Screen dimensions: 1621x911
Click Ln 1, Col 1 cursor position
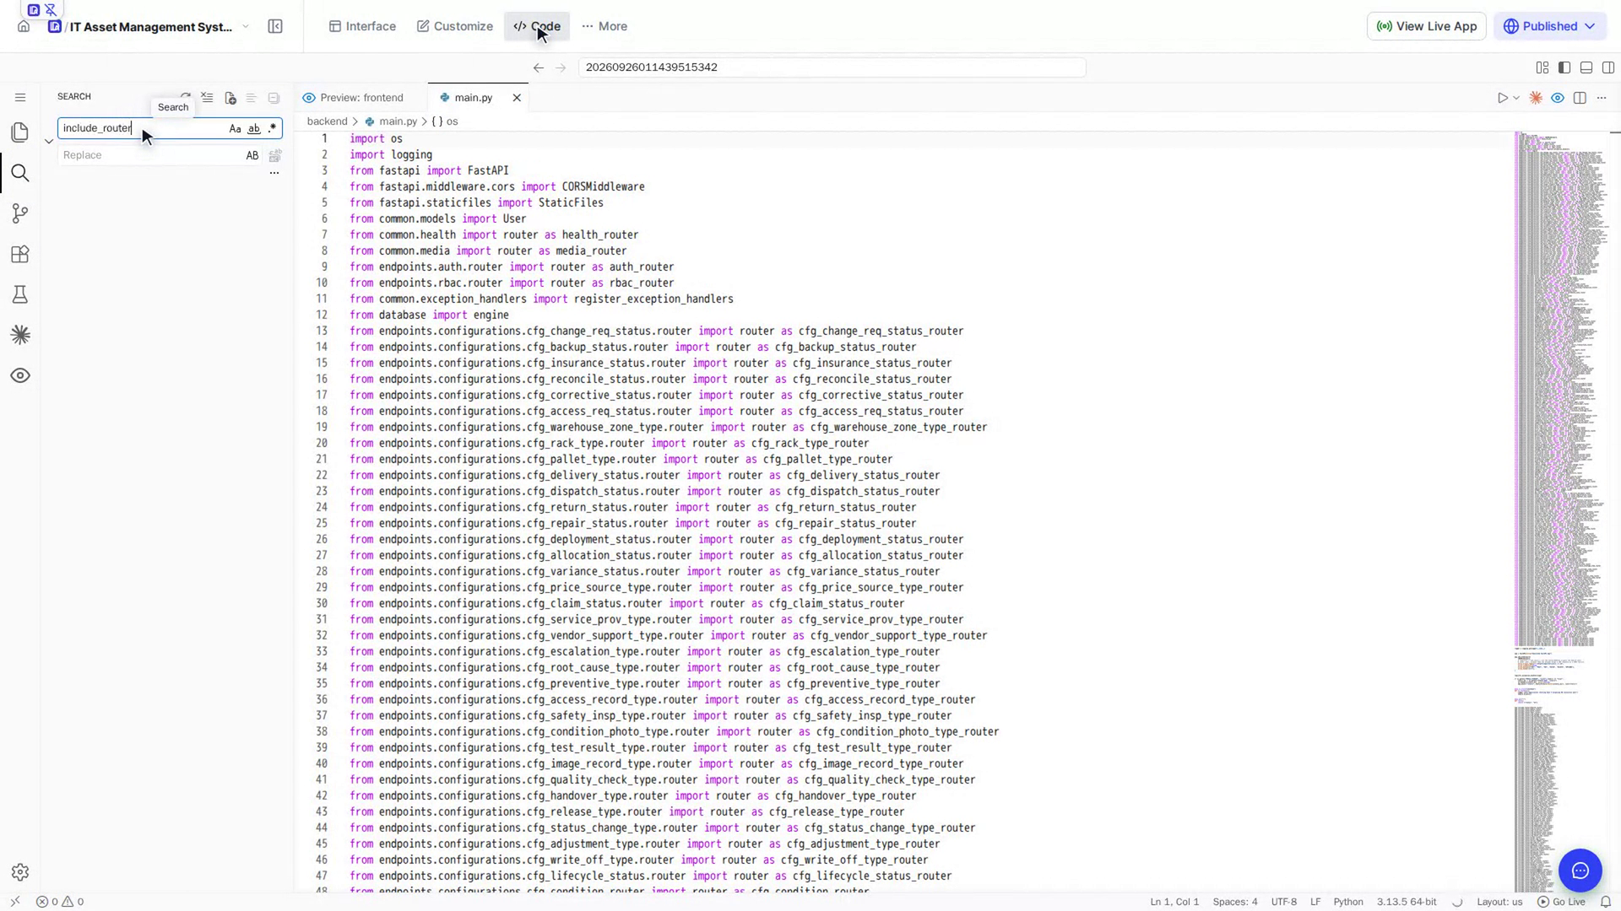(x=1174, y=902)
